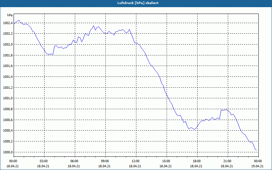272x170 pixels.
Task: Select the 1000,4 y-axis value
Action: 8,131
